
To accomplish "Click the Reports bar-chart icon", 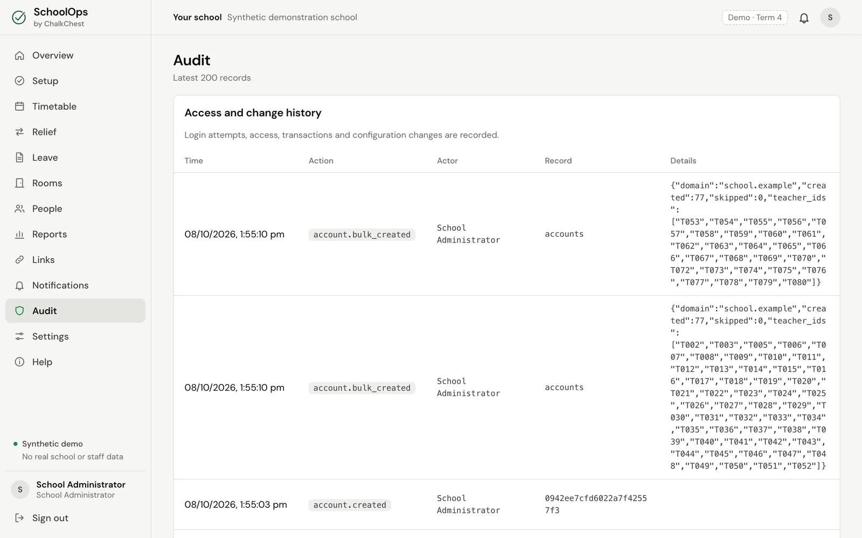I will click(x=19, y=234).
